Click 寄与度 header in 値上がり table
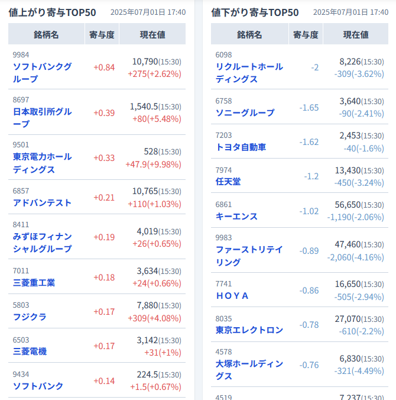 click(101, 35)
